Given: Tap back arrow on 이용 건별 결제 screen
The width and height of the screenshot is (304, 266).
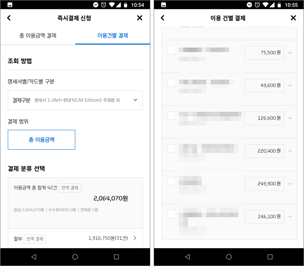Looking at the screenshot, I should (162, 18).
